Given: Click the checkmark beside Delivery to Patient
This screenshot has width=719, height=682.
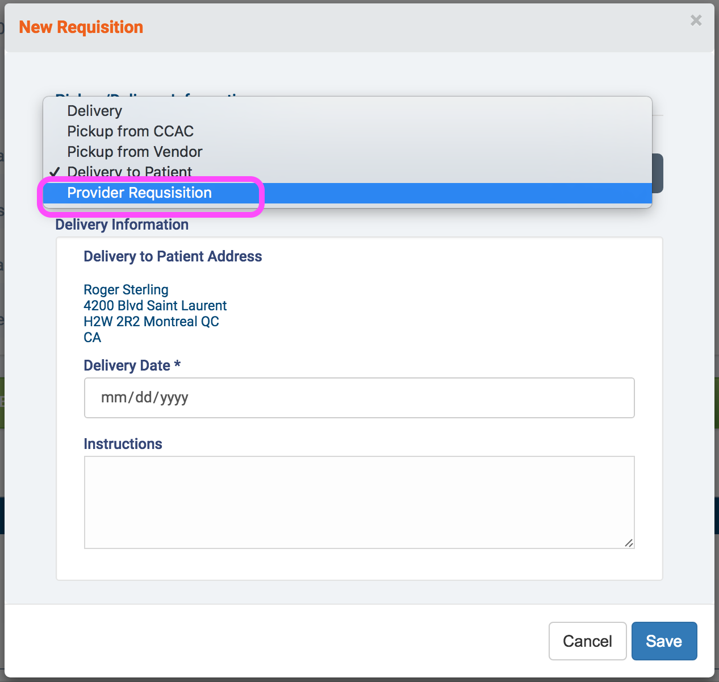Looking at the screenshot, I should point(55,172).
